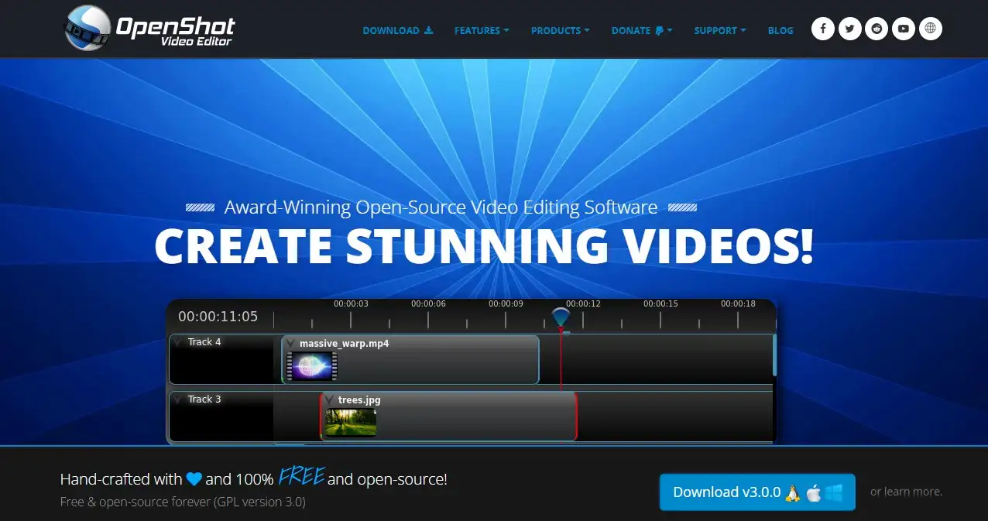988x521 pixels.
Task: Open OpenShot Reddit page icon
Action: click(x=877, y=29)
